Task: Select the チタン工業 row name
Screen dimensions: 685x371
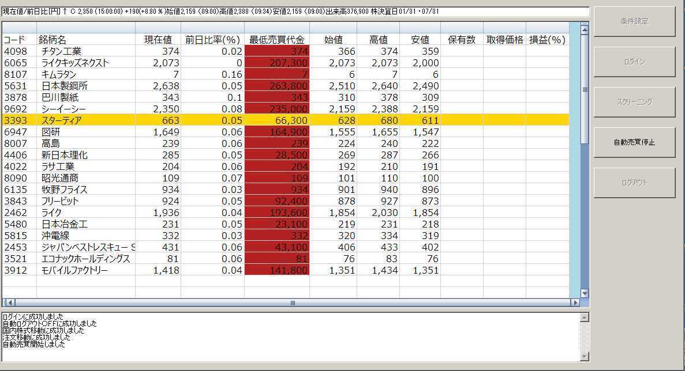Action: coord(62,51)
